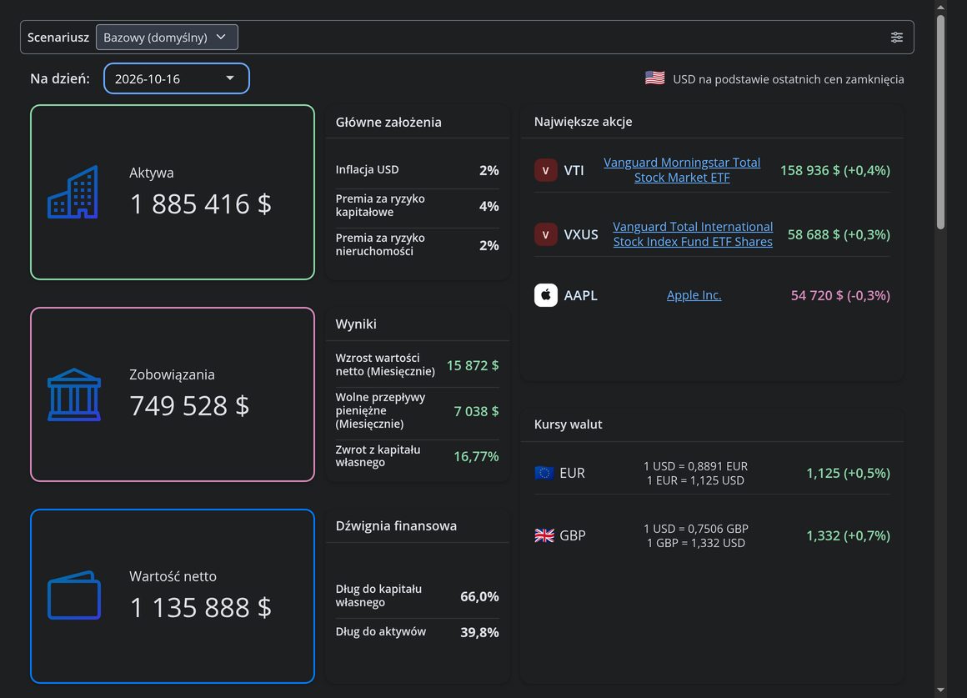The width and height of the screenshot is (967, 698).
Task: Click the 'Inflacja USD' row label
Action: pyautogui.click(x=367, y=169)
